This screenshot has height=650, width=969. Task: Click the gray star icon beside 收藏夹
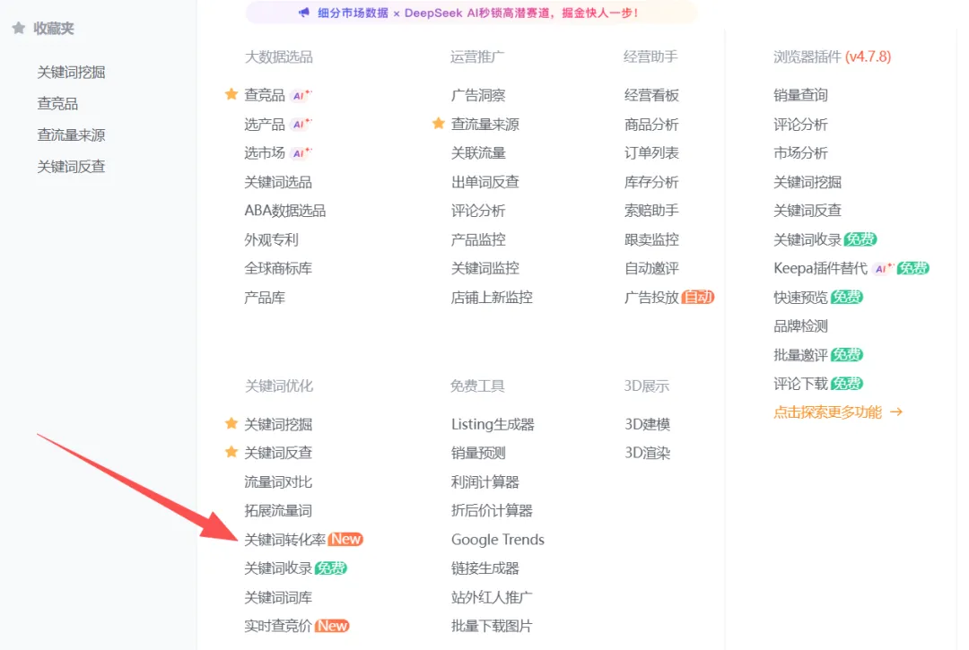pyautogui.click(x=19, y=28)
